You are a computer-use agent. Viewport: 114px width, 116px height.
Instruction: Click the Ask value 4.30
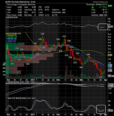34,7
